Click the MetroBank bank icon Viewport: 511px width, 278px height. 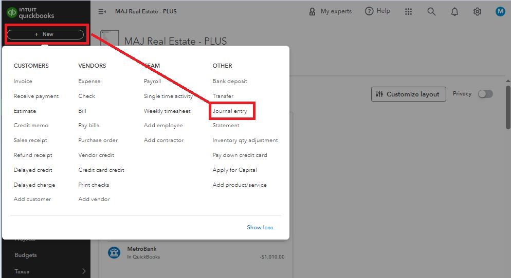114,252
